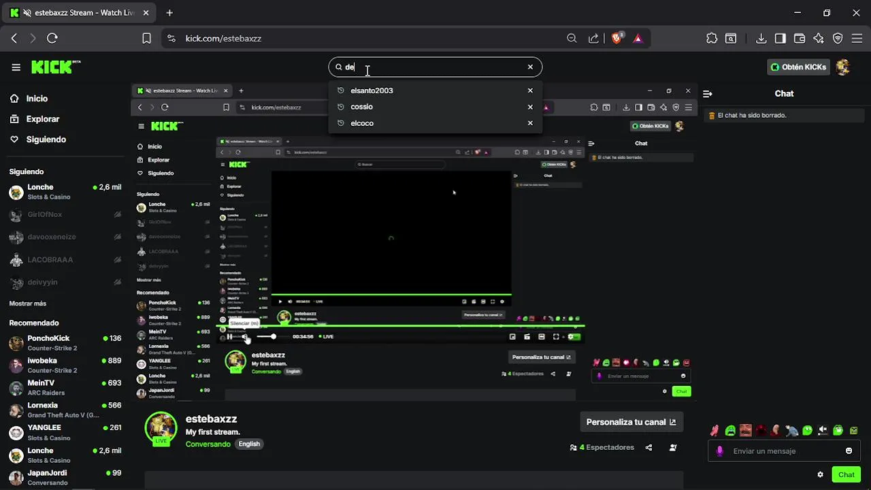The width and height of the screenshot is (871, 490).
Task: Clear the search field text
Action: pyautogui.click(x=530, y=67)
